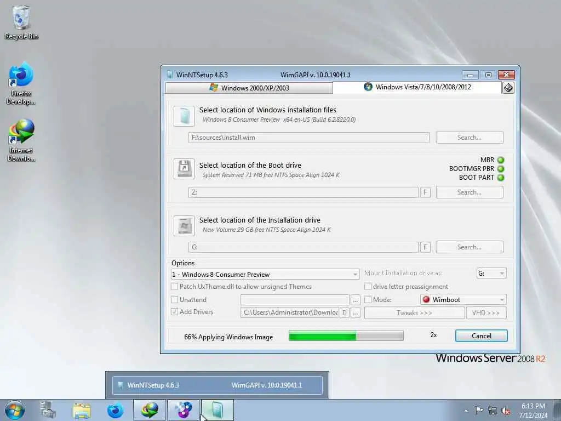Screen dimensions: 561x421
Task: Click the drivers folder path field
Action: pyautogui.click(x=290, y=312)
